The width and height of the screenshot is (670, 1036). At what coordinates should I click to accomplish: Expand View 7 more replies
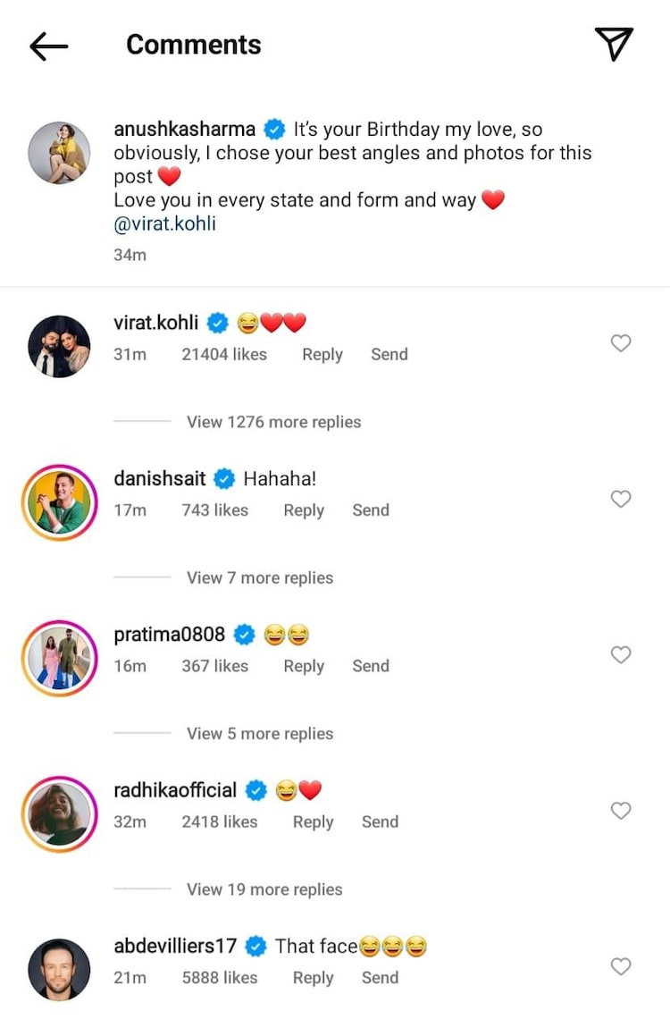pos(259,577)
